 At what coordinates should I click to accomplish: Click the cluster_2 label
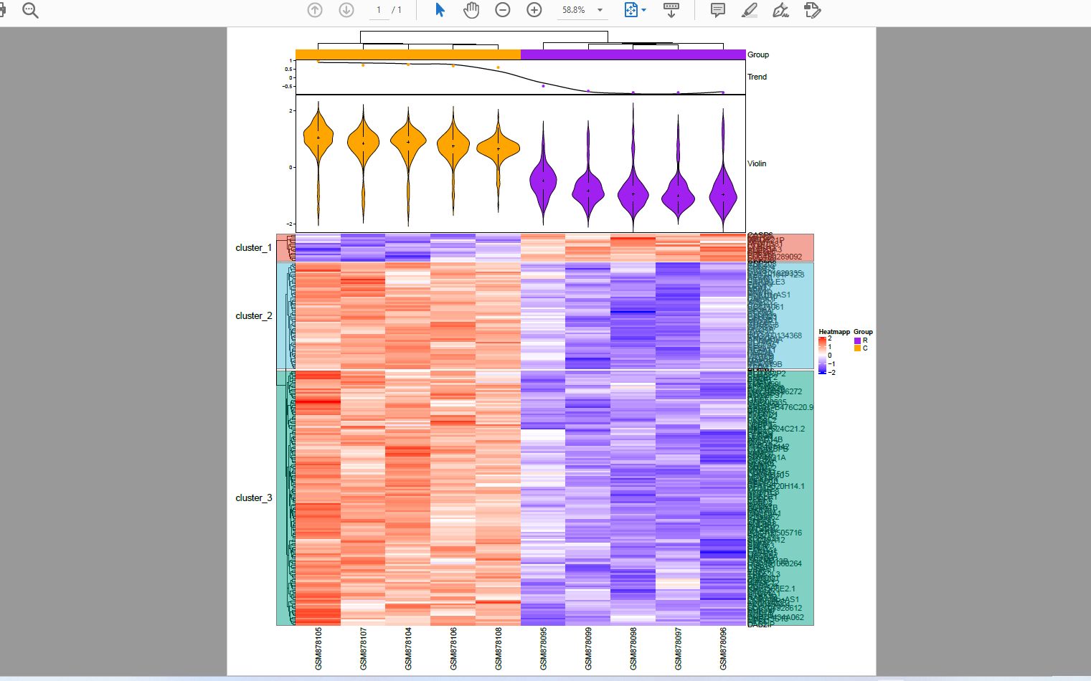pos(254,315)
